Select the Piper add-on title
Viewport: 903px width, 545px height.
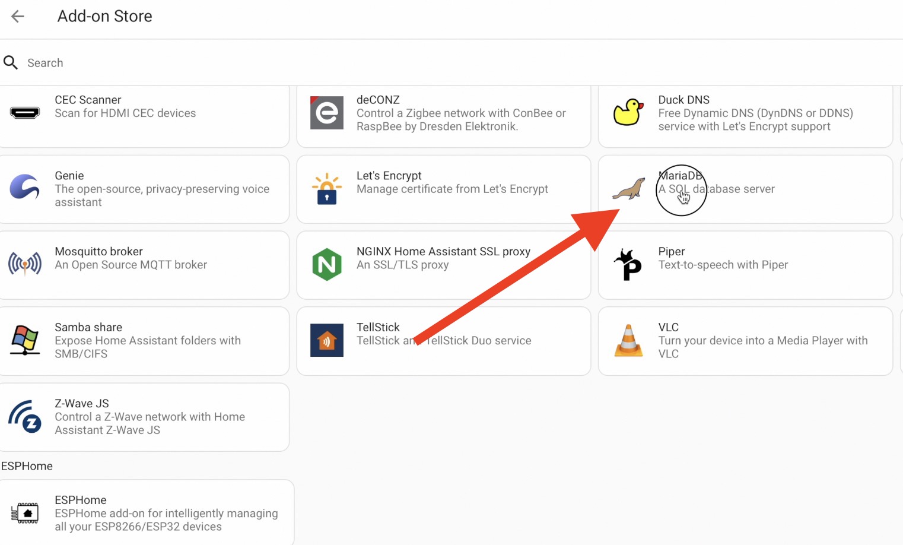(672, 251)
